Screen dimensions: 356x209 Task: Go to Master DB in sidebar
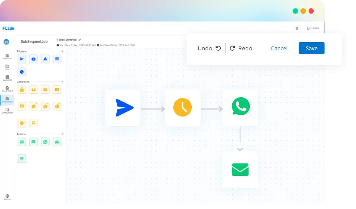[x=7, y=78]
